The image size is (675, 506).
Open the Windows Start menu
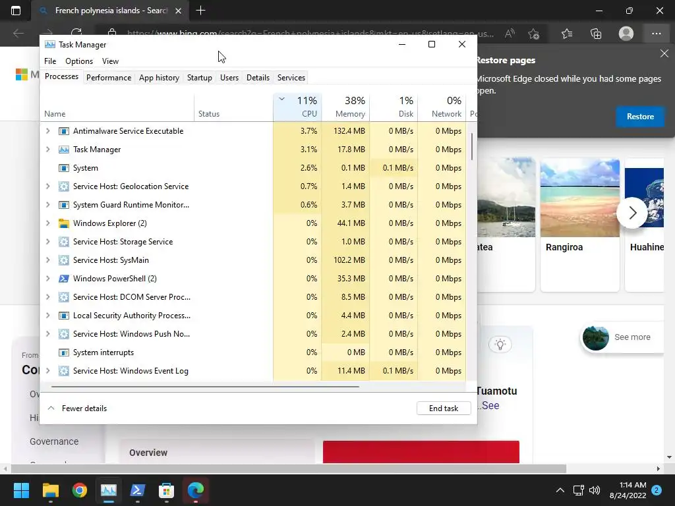click(x=21, y=490)
